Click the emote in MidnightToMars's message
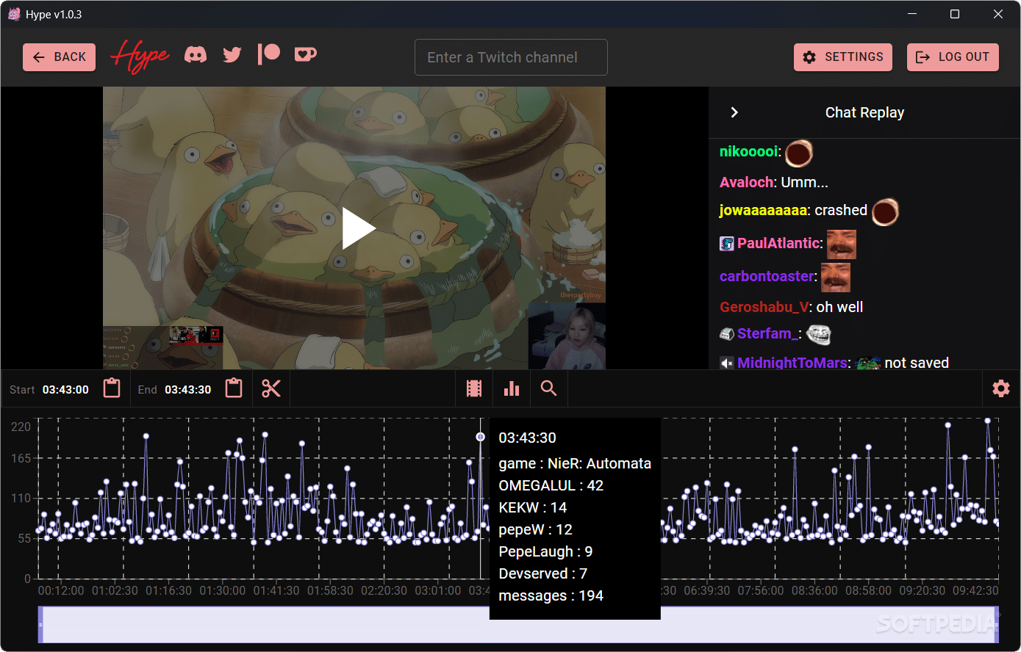 868,363
